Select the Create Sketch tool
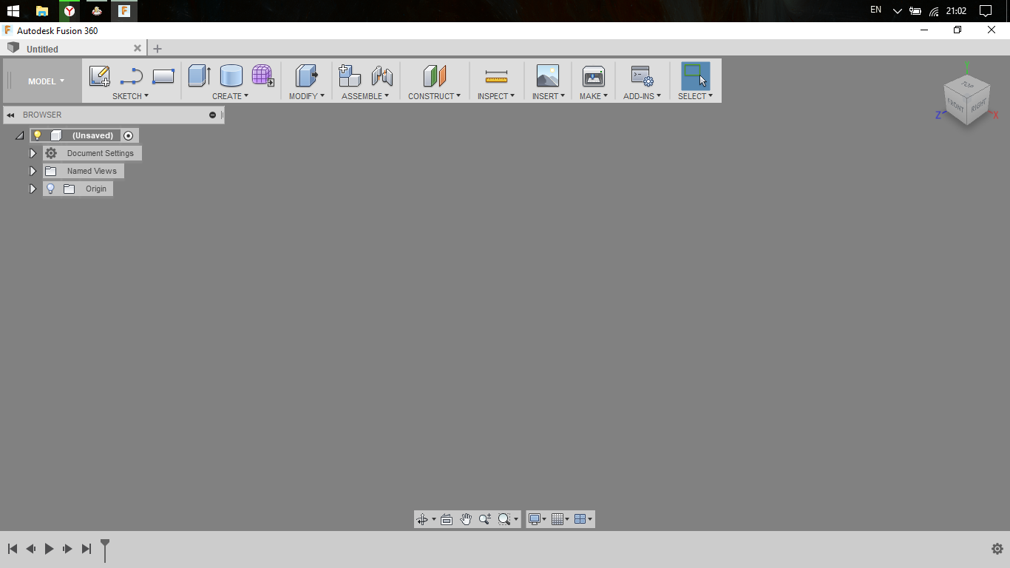This screenshot has width=1010, height=568. point(100,75)
